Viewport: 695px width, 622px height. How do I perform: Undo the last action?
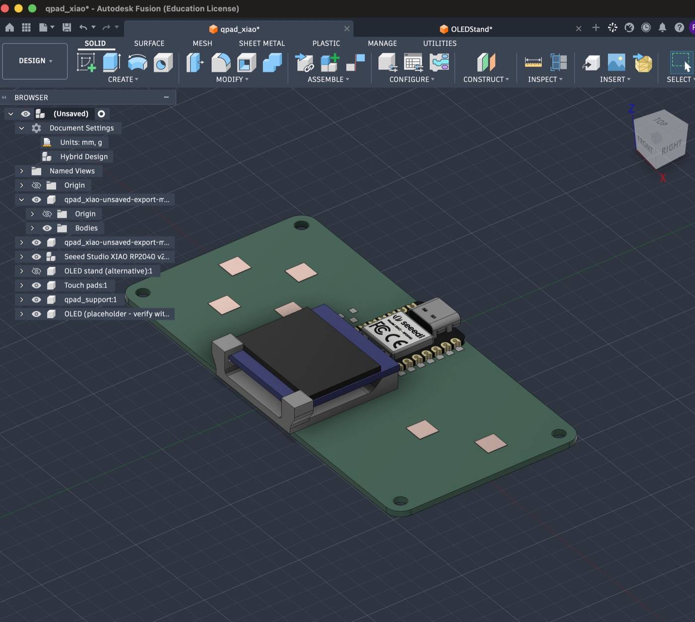83,28
